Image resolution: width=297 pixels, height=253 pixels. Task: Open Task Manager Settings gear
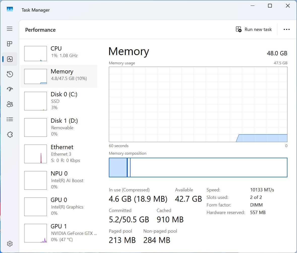(x=10, y=243)
